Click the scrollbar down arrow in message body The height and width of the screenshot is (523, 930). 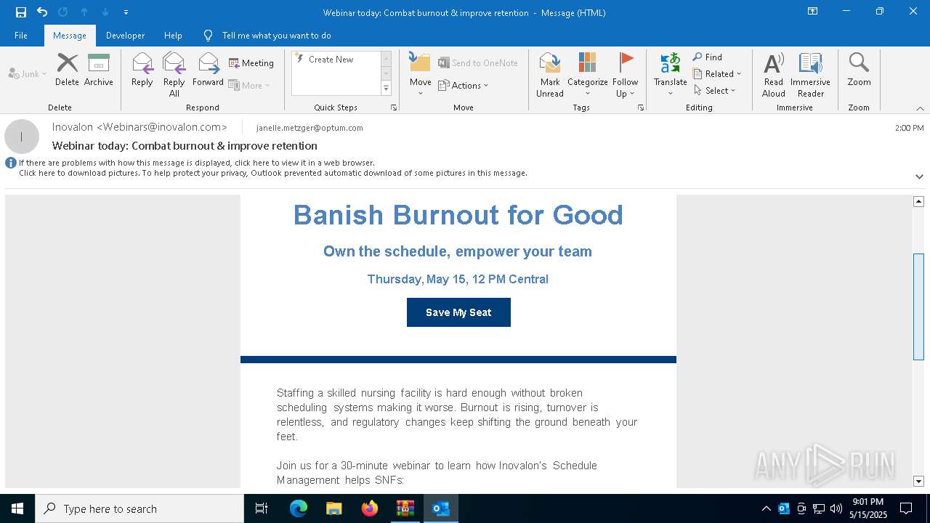[x=918, y=481]
